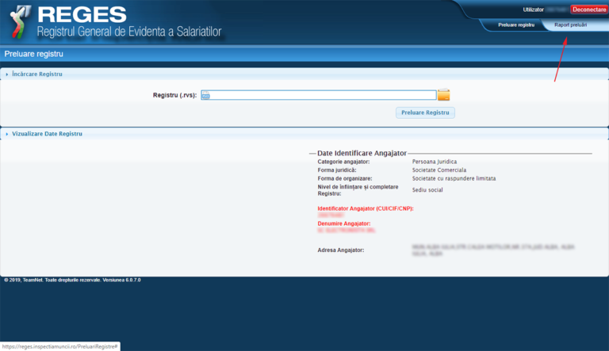Image resolution: width=609 pixels, height=351 pixels.
Task: Click the Preluare Registru submit button
Action: [x=425, y=113]
